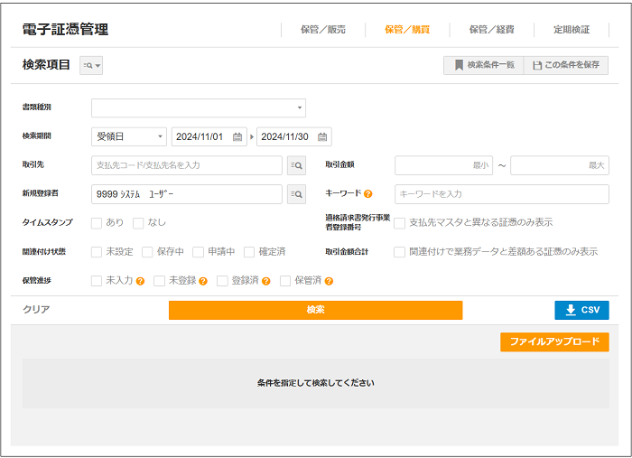
Task: Focus the 最小 amount field
Action: click(444, 165)
